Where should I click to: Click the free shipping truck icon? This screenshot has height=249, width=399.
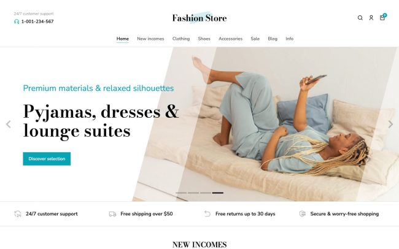coord(112,214)
